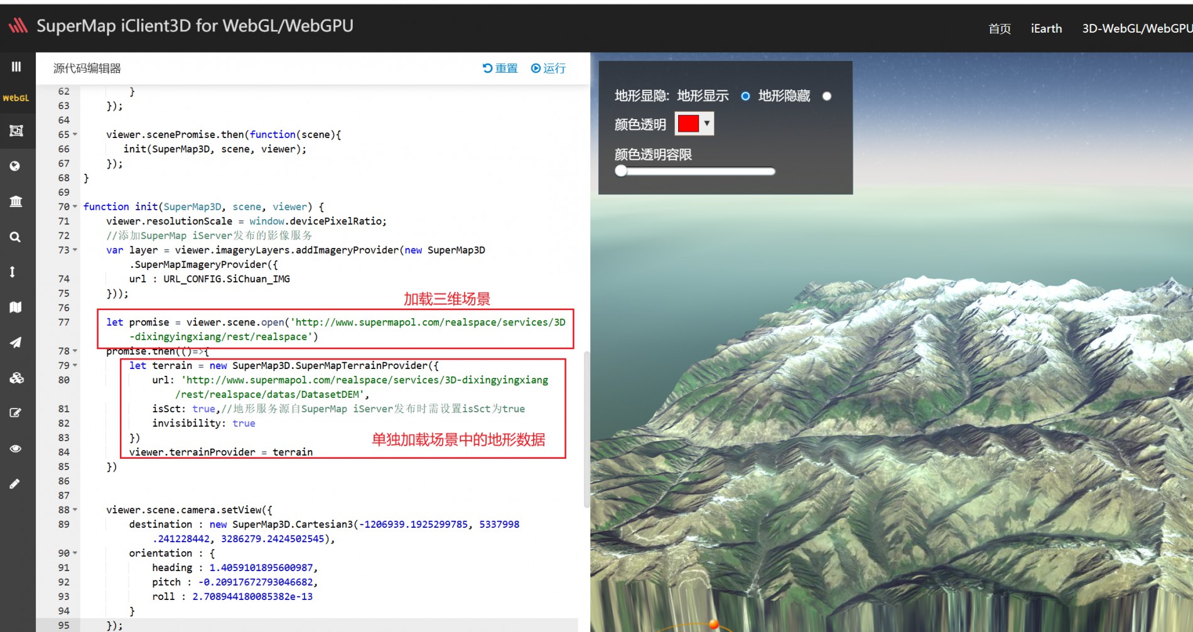
Task: Open the 颜色透明 red color picker
Action: [694, 124]
